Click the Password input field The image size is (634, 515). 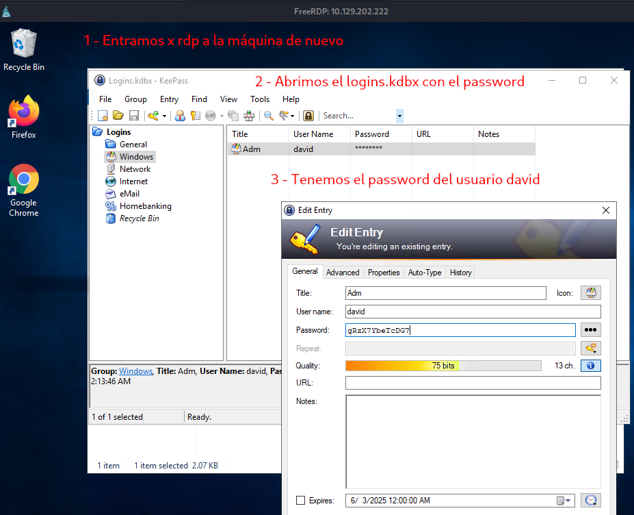[x=460, y=330]
